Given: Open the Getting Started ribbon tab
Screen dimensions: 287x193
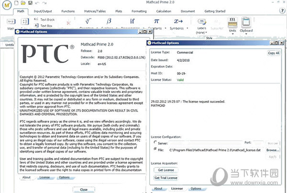Looking at the screenshot, I should coord(215,11).
